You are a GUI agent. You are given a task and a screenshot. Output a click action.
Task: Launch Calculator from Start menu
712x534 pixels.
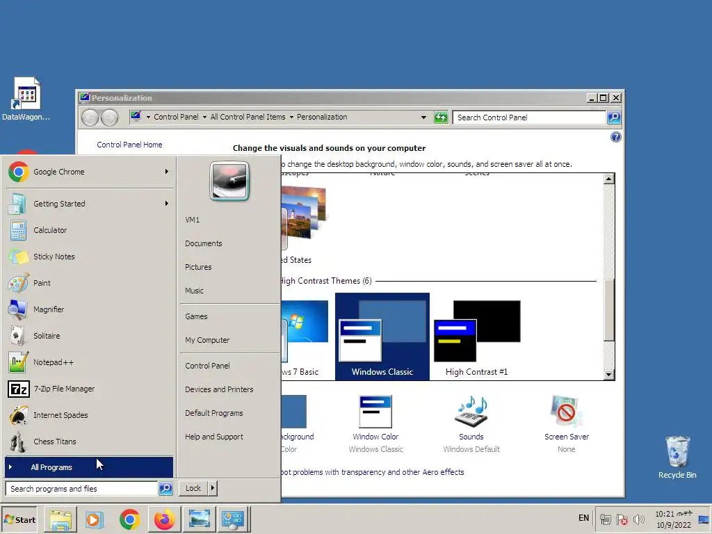click(x=89, y=230)
